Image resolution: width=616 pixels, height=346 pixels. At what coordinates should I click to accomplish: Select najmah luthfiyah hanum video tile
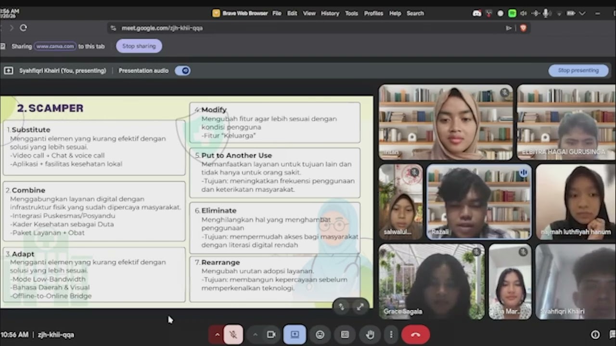[x=576, y=202]
